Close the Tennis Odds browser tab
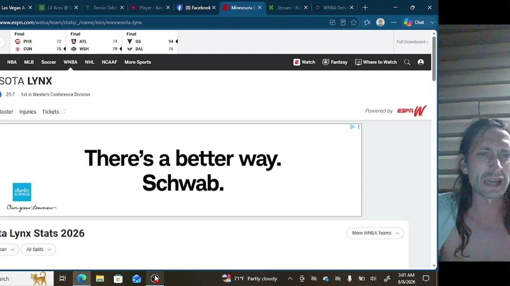This screenshot has width=510, height=286. click(x=122, y=8)
